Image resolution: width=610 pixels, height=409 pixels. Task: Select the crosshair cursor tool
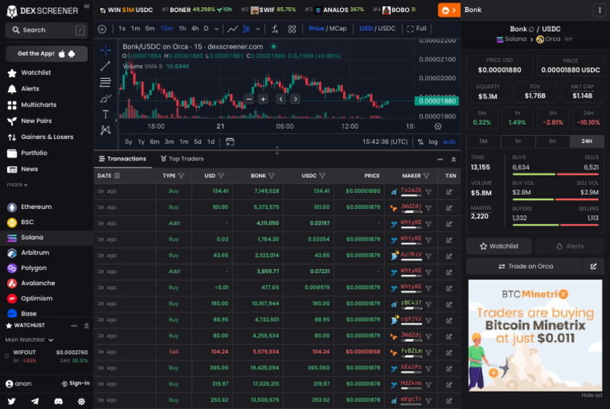pyautogui.click(x=106, y=50)
